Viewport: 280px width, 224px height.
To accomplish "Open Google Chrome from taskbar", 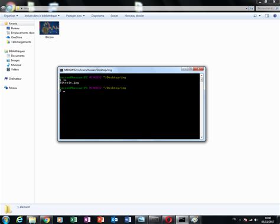I will pyautogui.click(x=47, y=220).
